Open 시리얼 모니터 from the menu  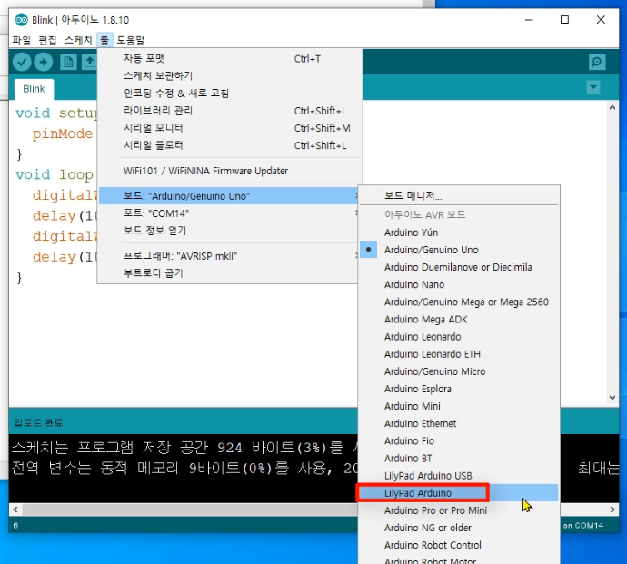(x=230, y=128)
